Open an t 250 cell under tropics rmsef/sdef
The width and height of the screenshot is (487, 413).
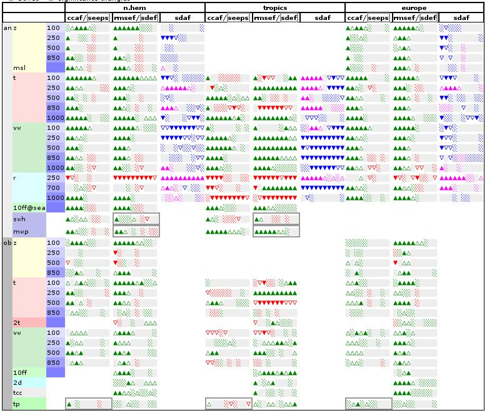pyautogui.click(x=275, y=88)
